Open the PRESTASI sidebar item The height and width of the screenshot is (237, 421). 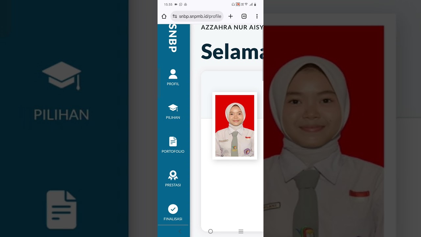coord(173,179)
